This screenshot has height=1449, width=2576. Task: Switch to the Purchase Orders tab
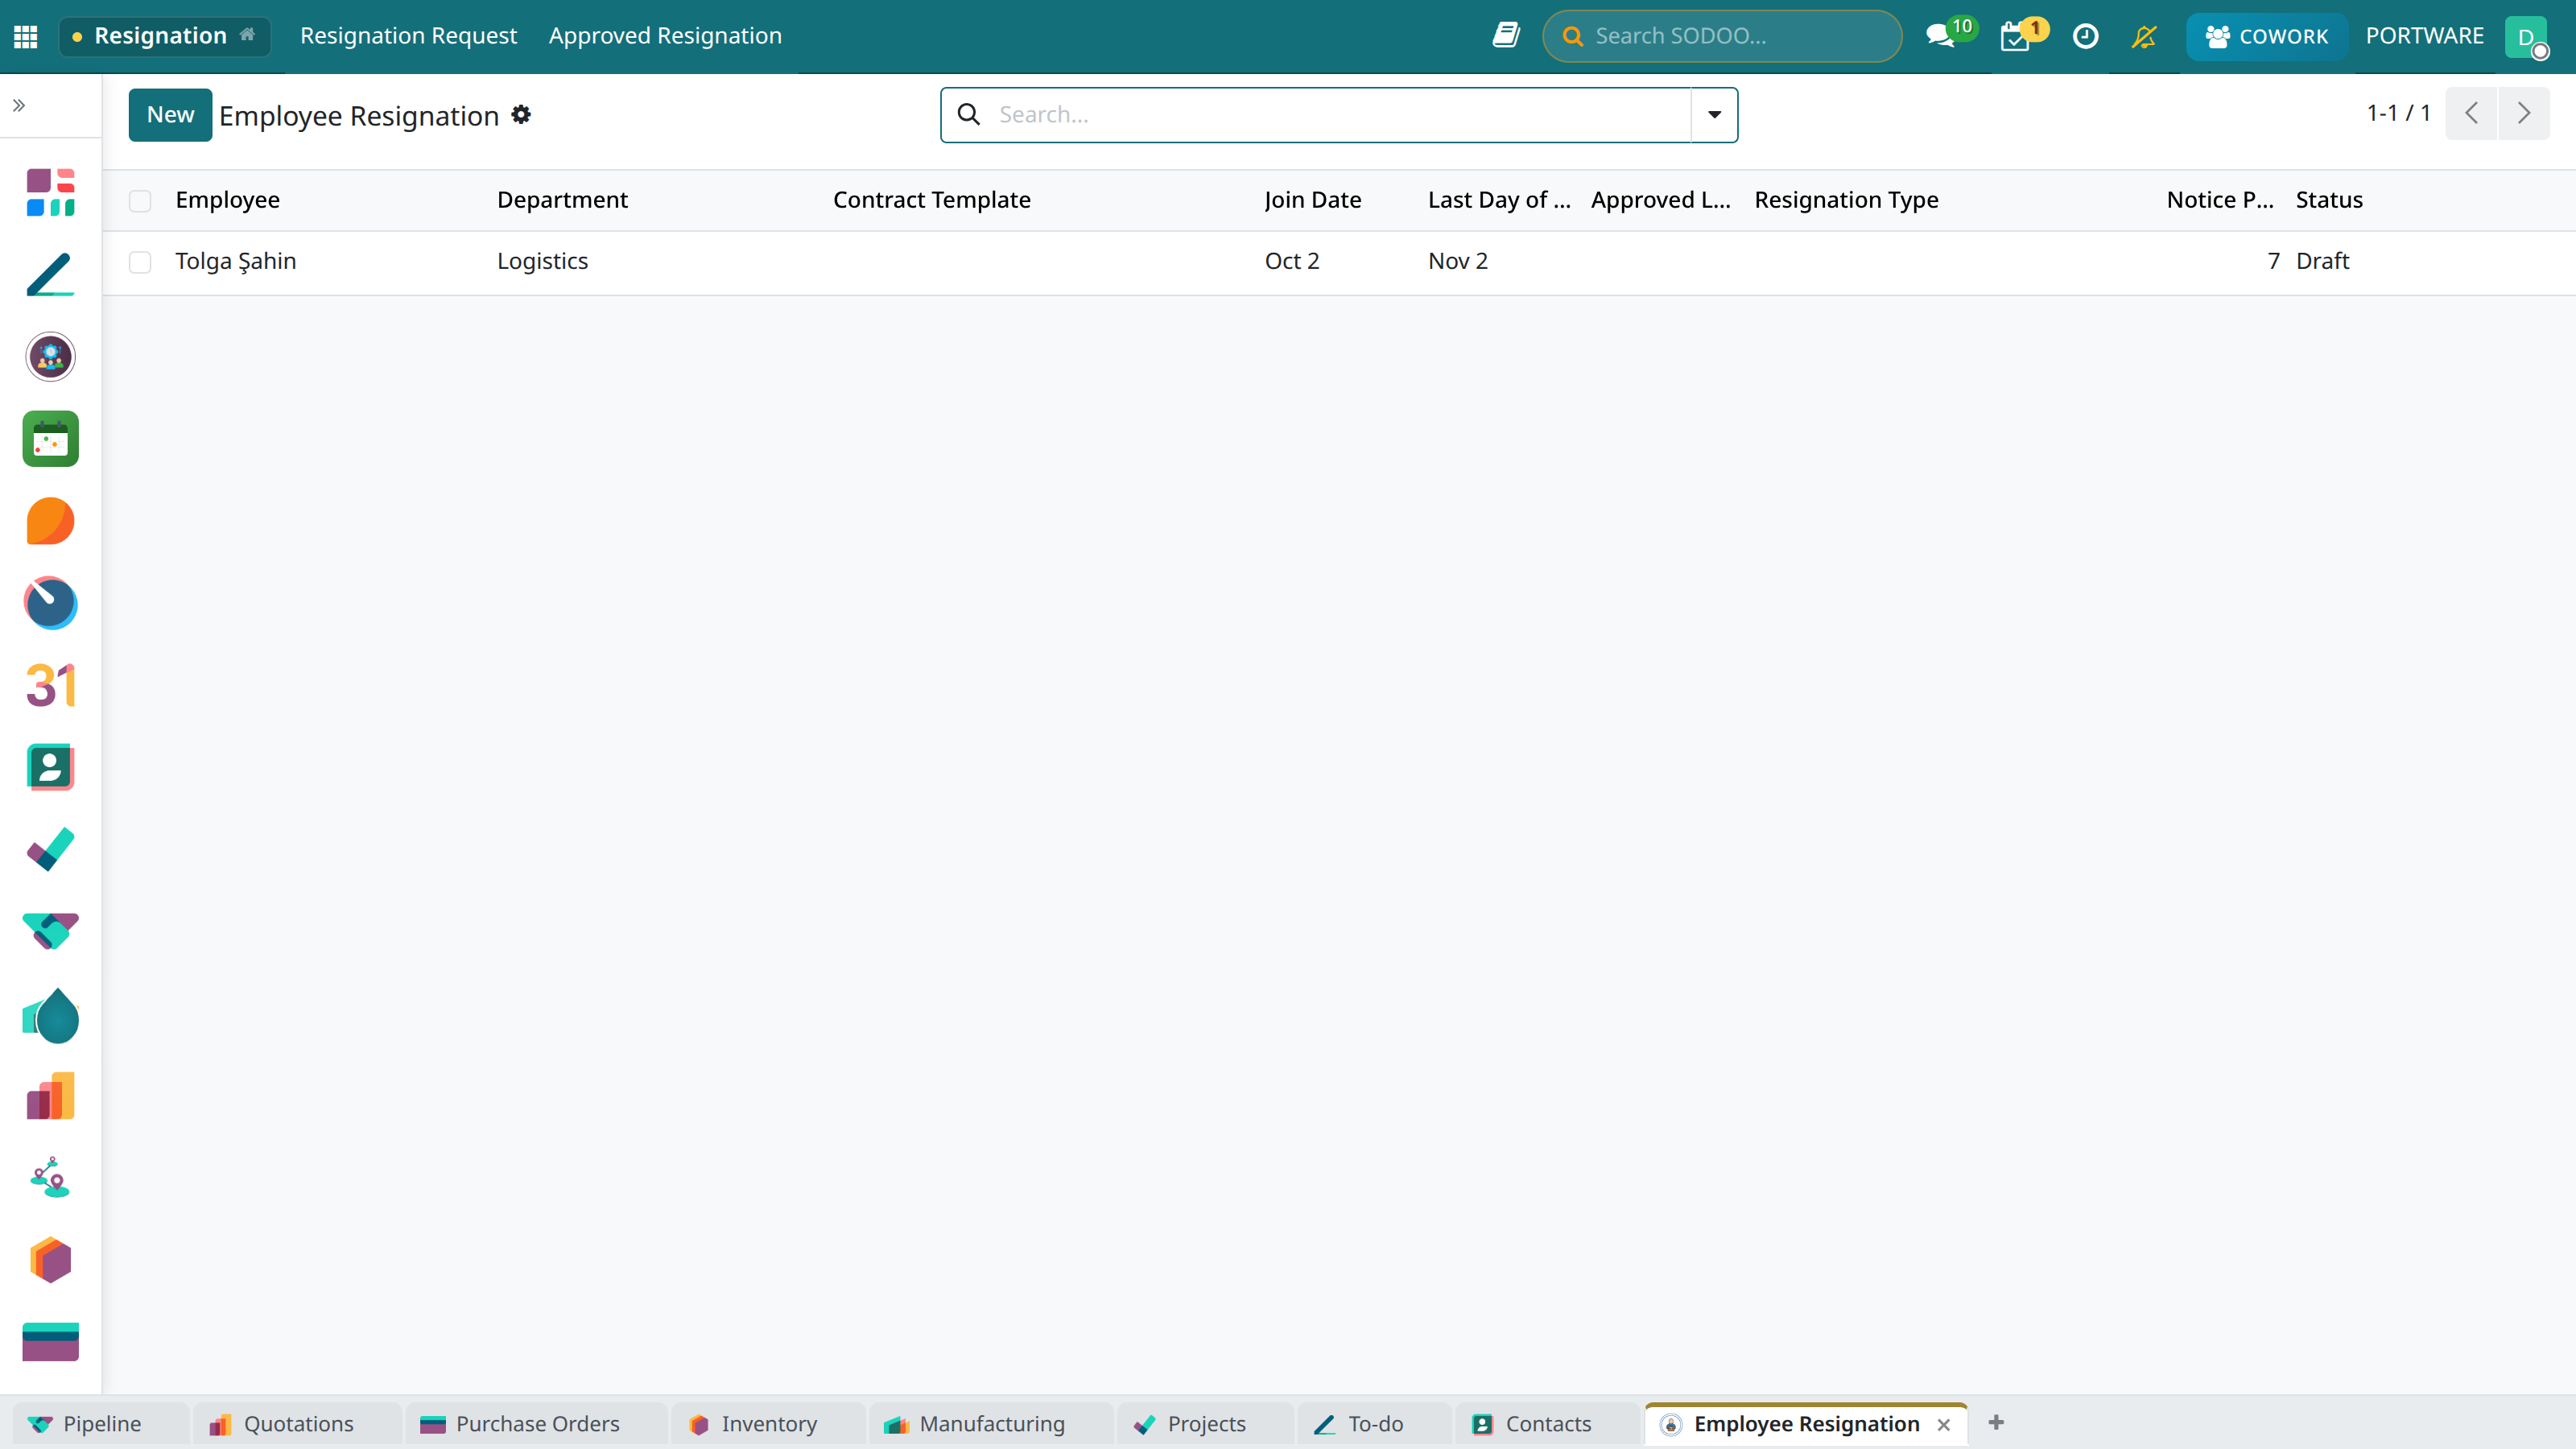pyautogui.click(x=536, y=1424)
